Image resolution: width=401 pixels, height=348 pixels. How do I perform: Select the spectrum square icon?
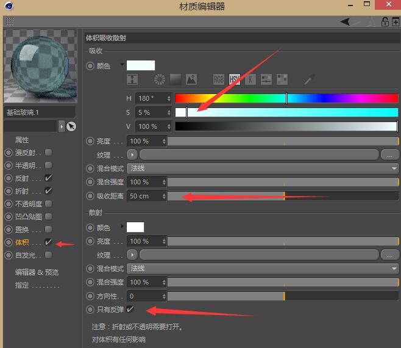click(x=176, y=79)
